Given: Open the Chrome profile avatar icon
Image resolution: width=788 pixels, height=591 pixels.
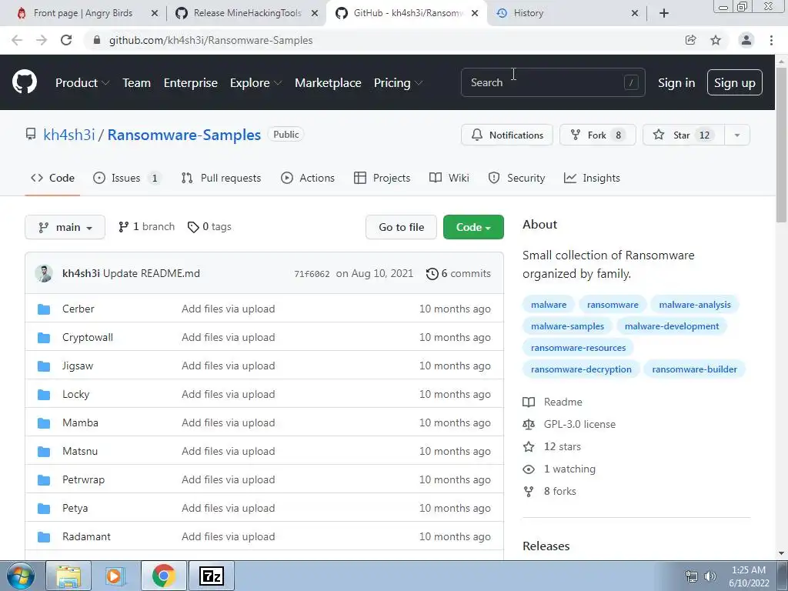Looking at the screenshot, I should pyautogui.click(x=746, y=40).
